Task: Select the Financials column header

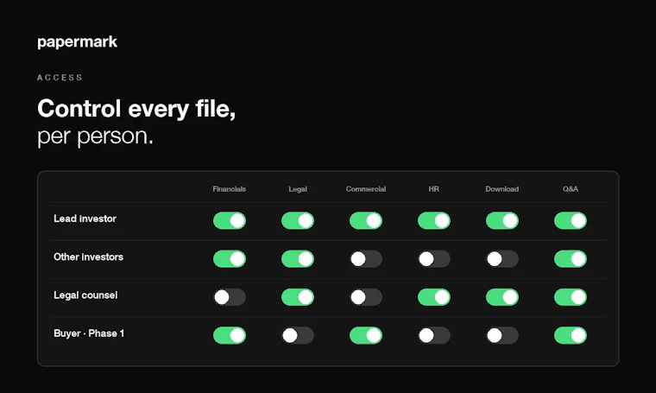Action: pos(230,189)
